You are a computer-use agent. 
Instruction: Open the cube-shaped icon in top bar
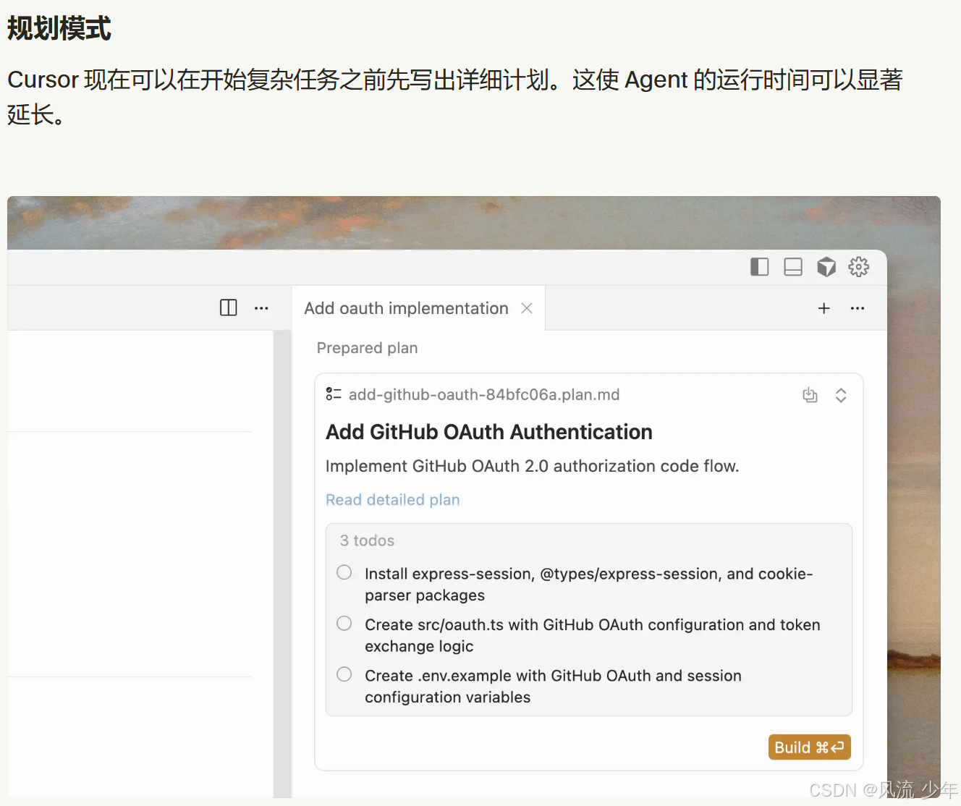coord(826,267)
